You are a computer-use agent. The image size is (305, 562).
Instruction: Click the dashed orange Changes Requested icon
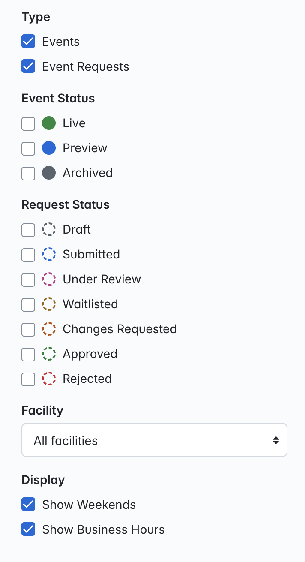click(49, 329)
